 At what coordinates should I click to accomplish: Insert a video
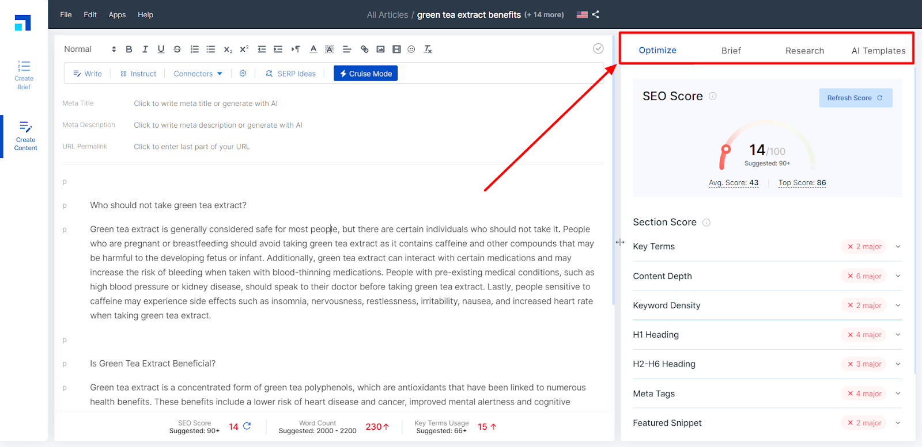click(396, 49)
